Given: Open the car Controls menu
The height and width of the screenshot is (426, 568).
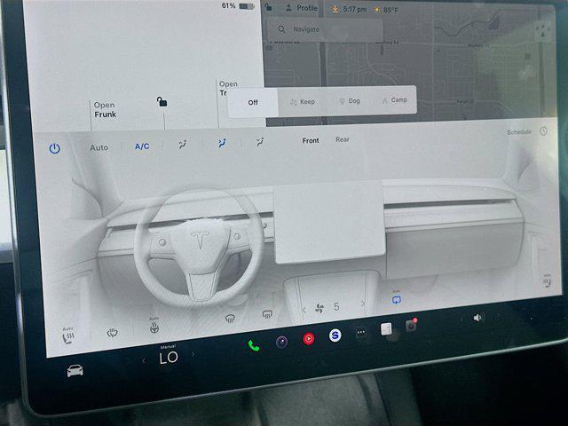Looking at the screenshot, I should [x=75, y=371].
